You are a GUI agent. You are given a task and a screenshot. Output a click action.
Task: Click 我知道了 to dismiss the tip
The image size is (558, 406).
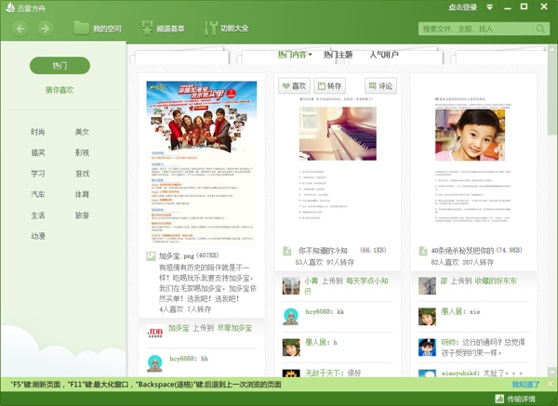pos(526,385)
